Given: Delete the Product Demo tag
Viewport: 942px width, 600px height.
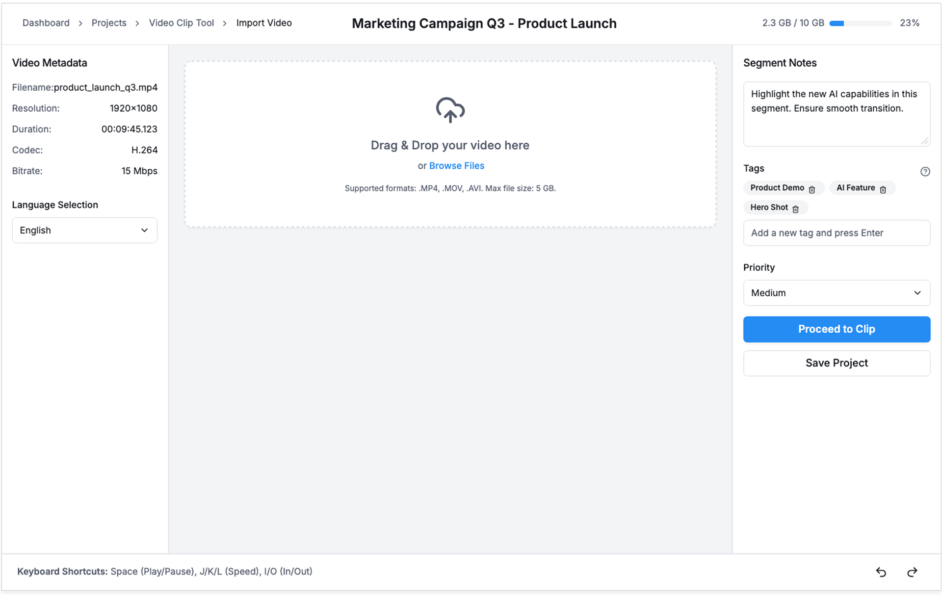Looking at the screenshot, I should tap(812, 189).
